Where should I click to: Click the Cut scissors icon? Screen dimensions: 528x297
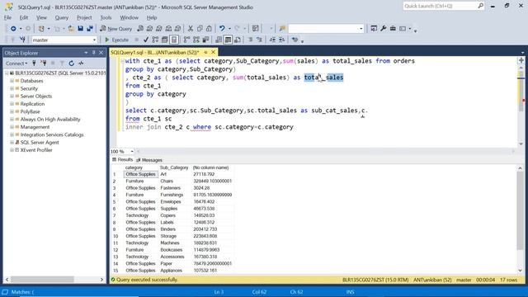[191, 29]
